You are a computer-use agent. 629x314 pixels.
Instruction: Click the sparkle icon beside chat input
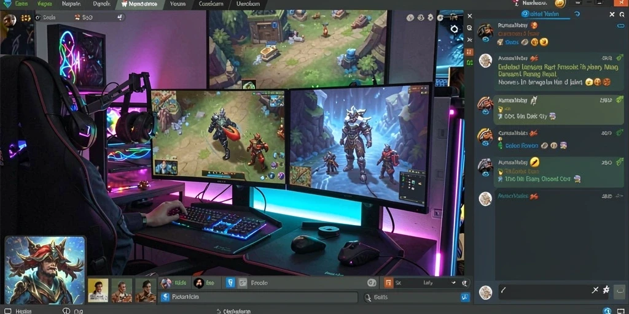(606, 290)
